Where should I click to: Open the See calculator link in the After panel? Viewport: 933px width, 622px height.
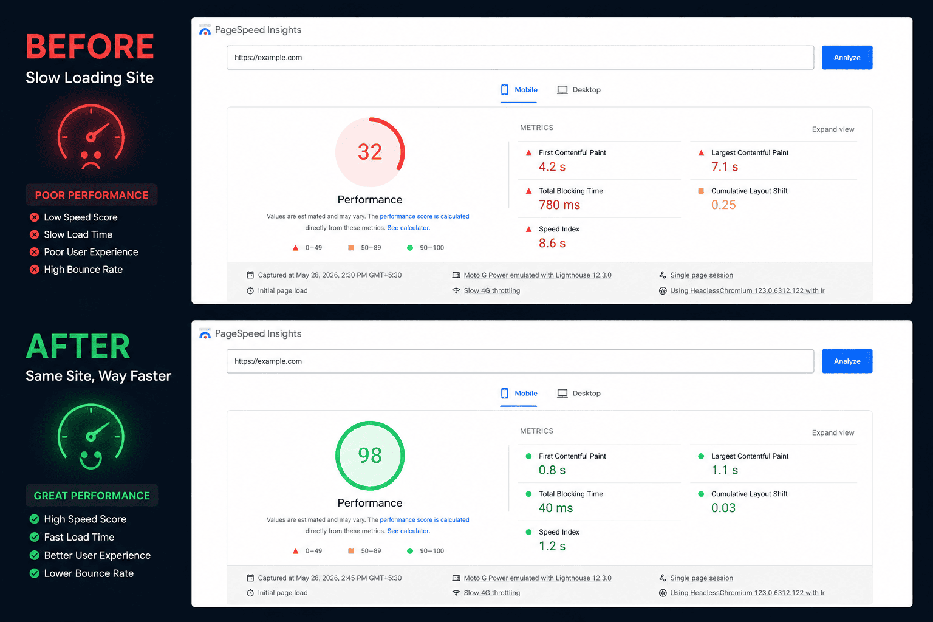coord(408,531)
